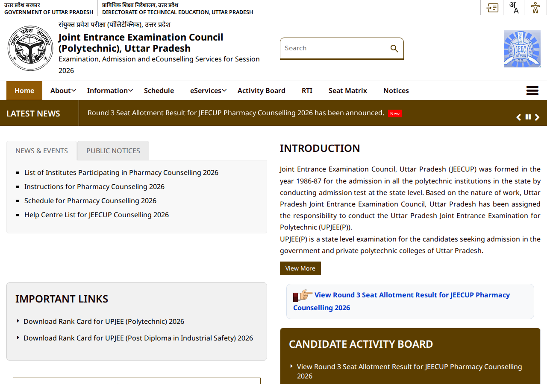Image resolution: width=547 pixels, height=384 pixels.
Task: Expand the eServices dropdown menu
Action: pyautogui.click(x=208, y=90)
